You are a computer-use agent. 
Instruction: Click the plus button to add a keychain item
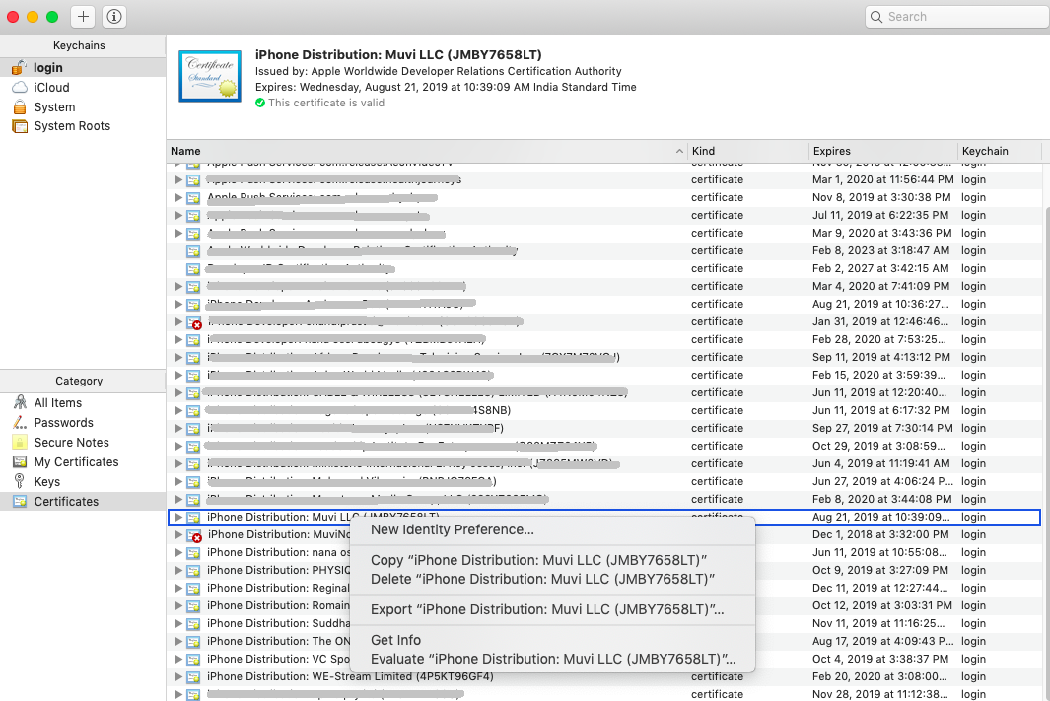click(x=83, y=17)
